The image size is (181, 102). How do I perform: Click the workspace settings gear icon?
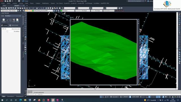pyautogui.click(x=18, y=11)
